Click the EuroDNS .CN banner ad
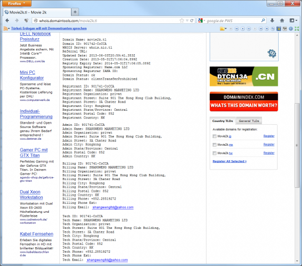Image resolution: width=302 pixels, height=266 pixels. pyautogui.click(x=244, y=76)
